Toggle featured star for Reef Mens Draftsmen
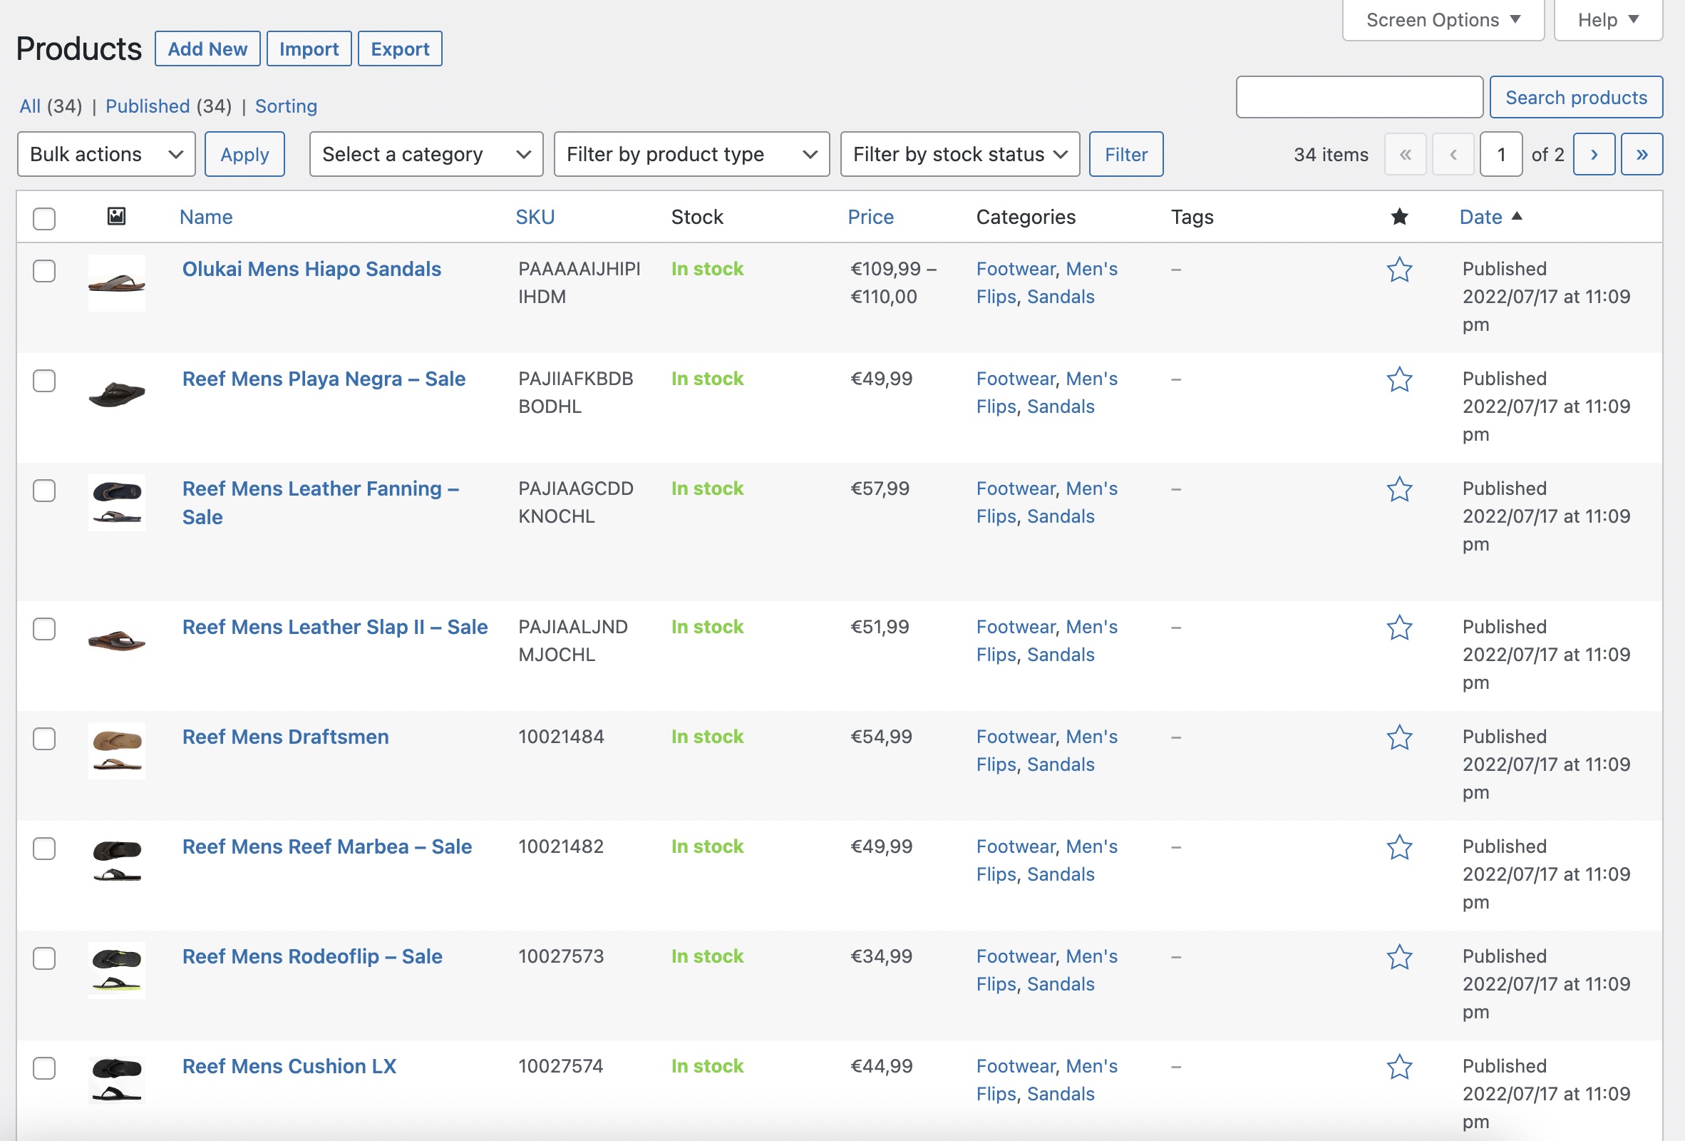1685x1141 pixels. pyautogui.click(x=1398, y=737)
